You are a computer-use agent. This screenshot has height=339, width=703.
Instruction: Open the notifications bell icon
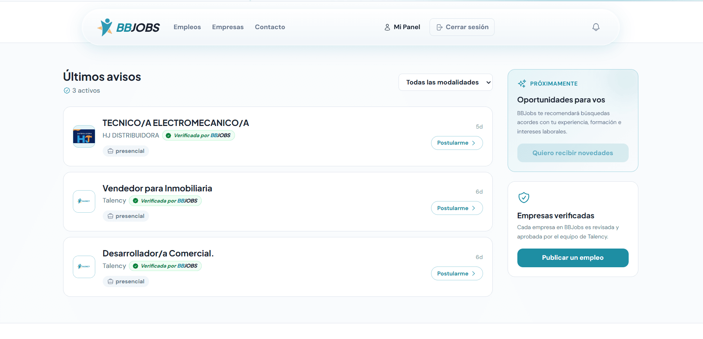[x=596, y=27]
